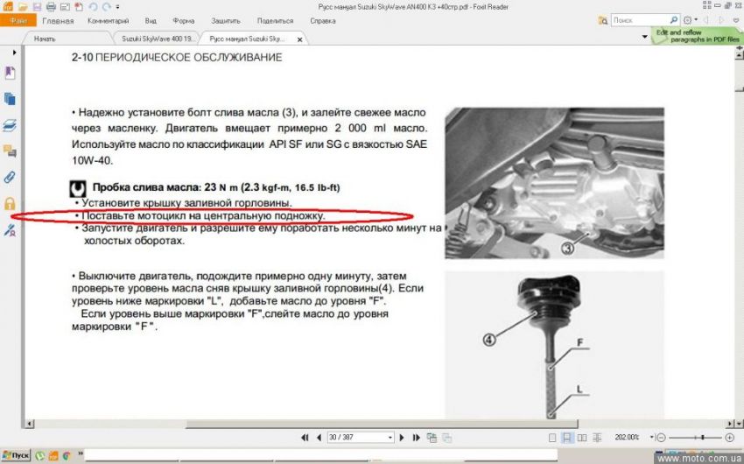Click the zoom slider handle

pyautogui.click(x=700, y=437)
